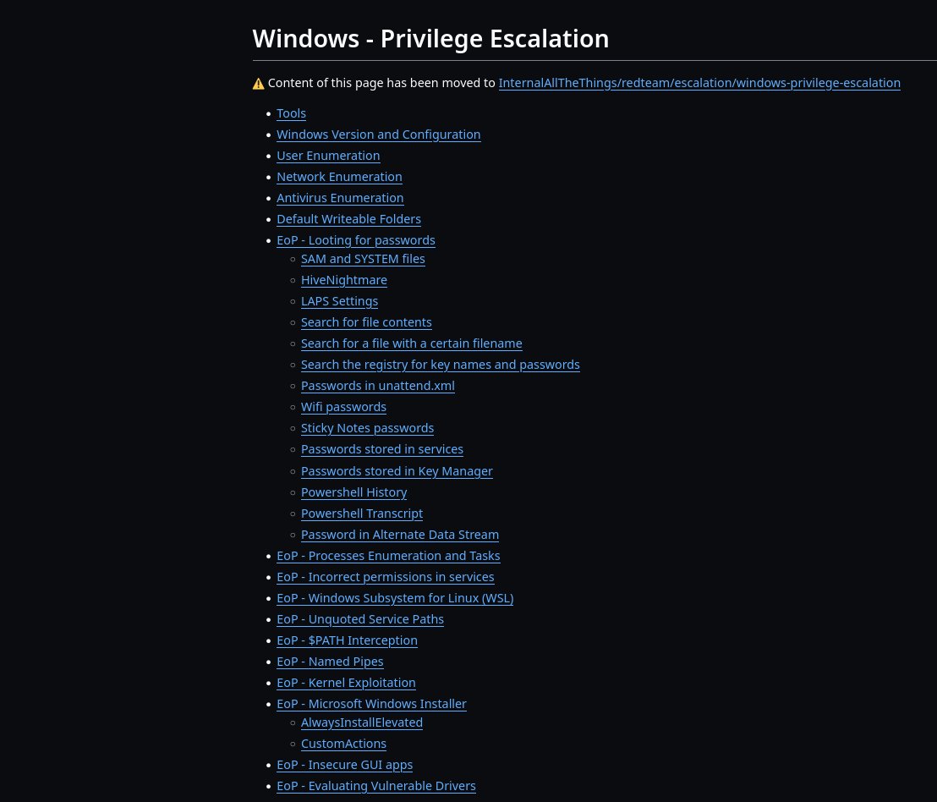Viewport: 937px width, 802px height.
Task: Open Passwords stored in Key Manager
Action: point(397,471)
